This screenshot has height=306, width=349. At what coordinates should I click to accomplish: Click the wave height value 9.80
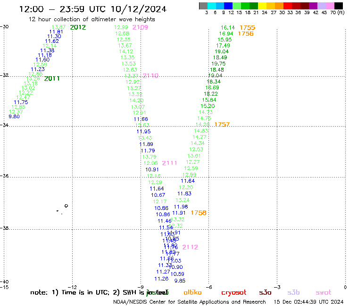coord(14,116)
